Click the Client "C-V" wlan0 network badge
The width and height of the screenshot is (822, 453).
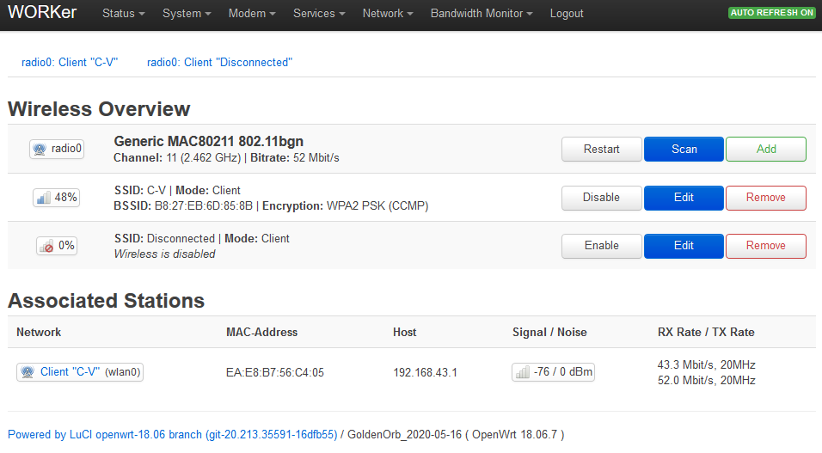[80, 372]
